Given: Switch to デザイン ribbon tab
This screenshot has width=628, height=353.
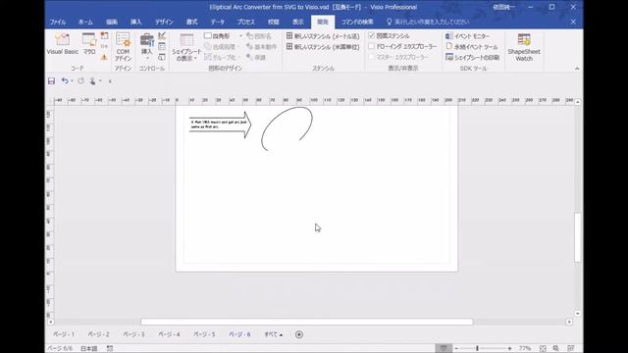Looking at the screenshot, I should [164, 22].
